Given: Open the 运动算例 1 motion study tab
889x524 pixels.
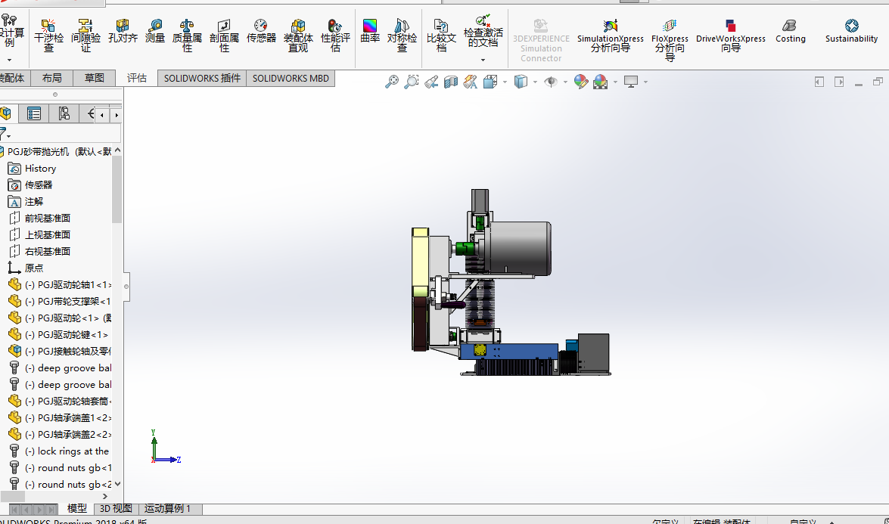Looking at the screenshot, I should coord(168,509).
